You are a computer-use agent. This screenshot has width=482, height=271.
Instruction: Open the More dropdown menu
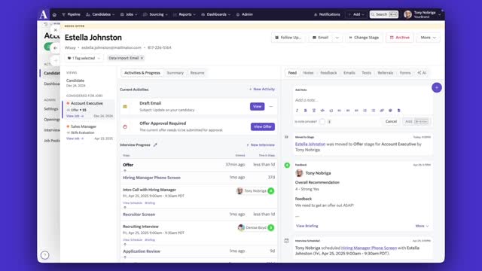[429, 38]
